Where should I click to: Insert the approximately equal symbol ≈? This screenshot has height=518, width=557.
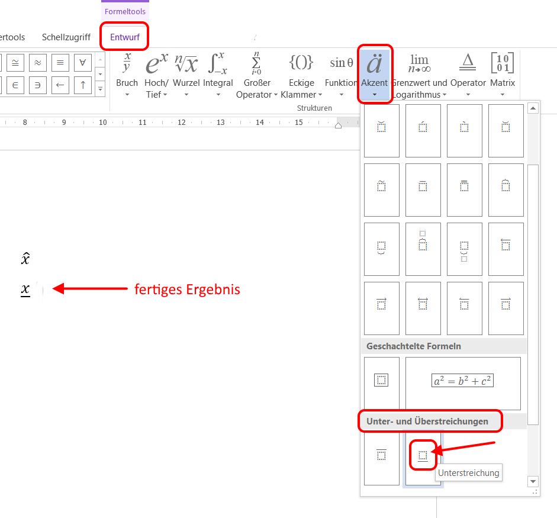click(37, 62)
